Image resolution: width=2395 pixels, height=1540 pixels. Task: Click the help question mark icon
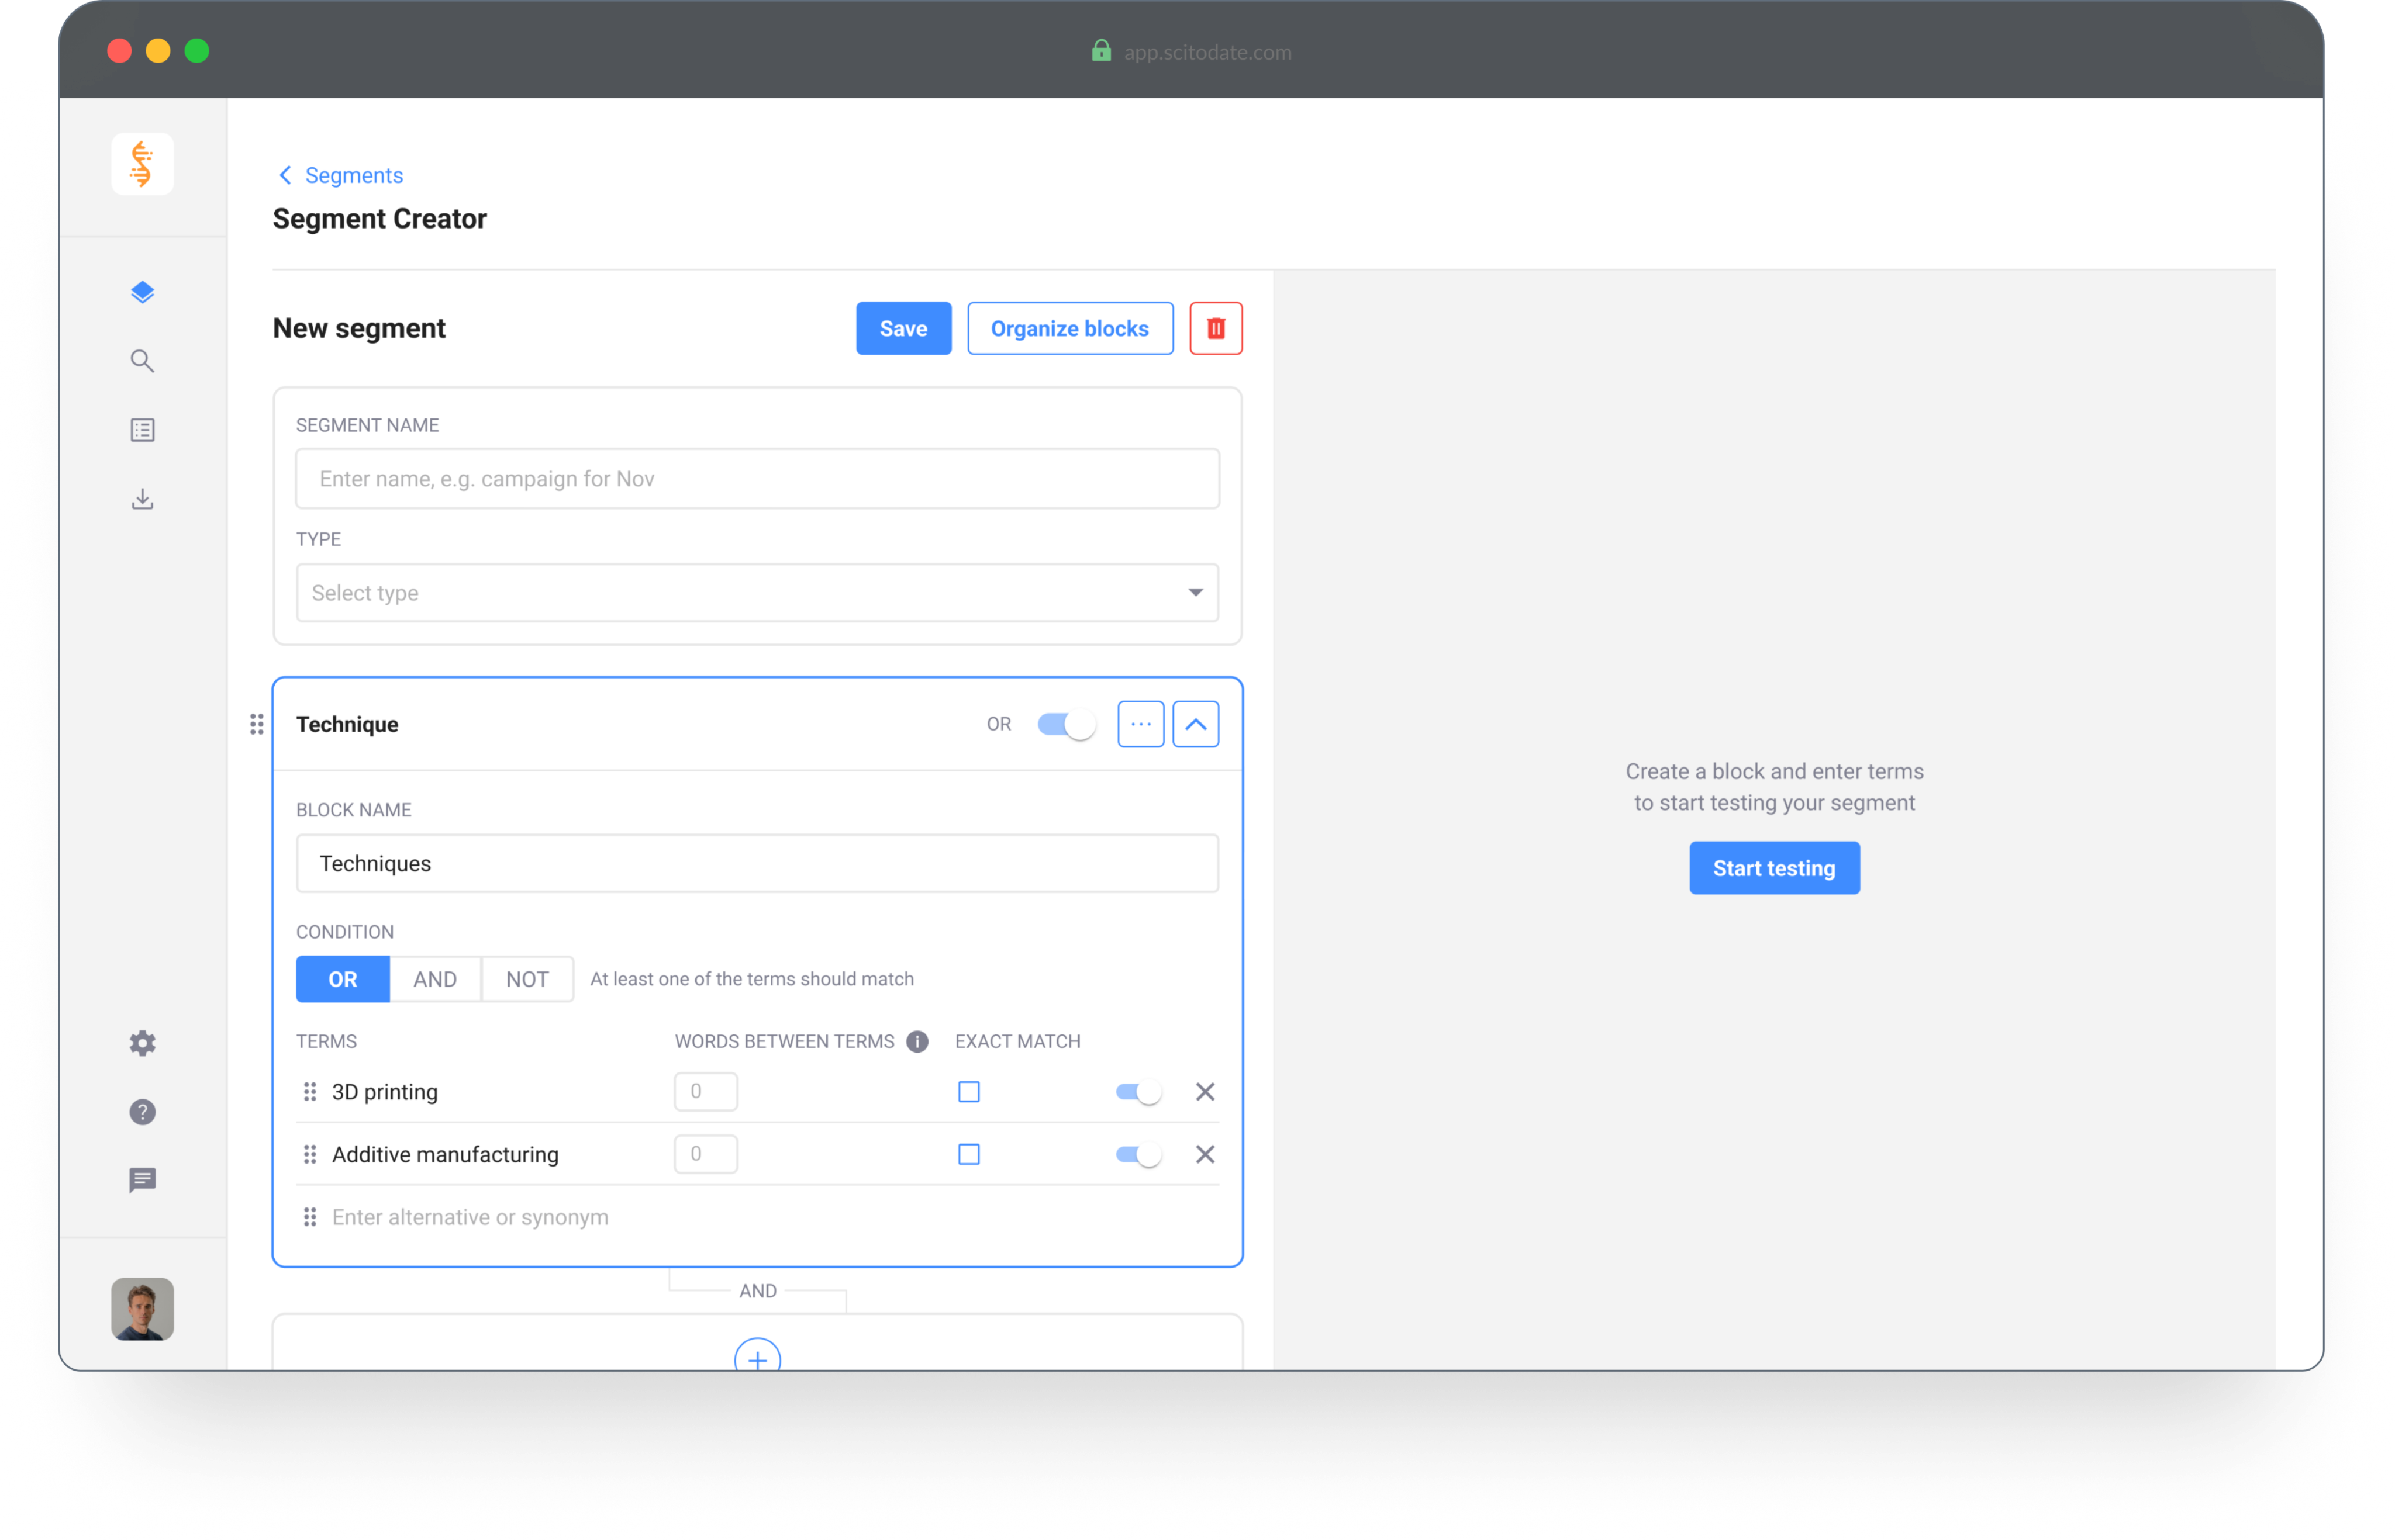click(142, 1112)
